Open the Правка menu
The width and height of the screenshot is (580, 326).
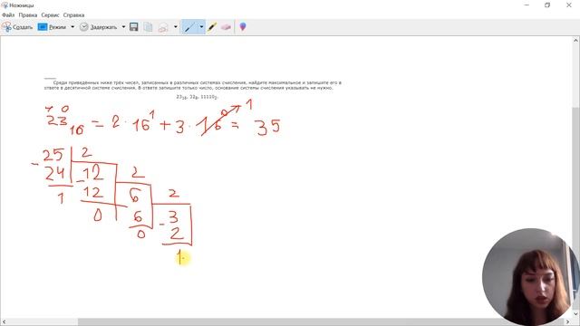point(28,15)
